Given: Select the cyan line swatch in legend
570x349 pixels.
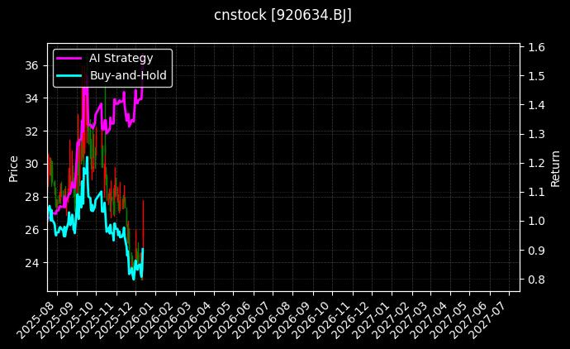Looking at the screenshot, I should point(69,75).
